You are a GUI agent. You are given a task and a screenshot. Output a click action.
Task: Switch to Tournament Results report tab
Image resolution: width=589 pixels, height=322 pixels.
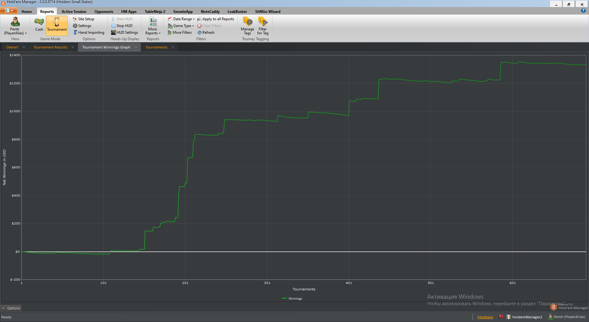coord(50,47)
